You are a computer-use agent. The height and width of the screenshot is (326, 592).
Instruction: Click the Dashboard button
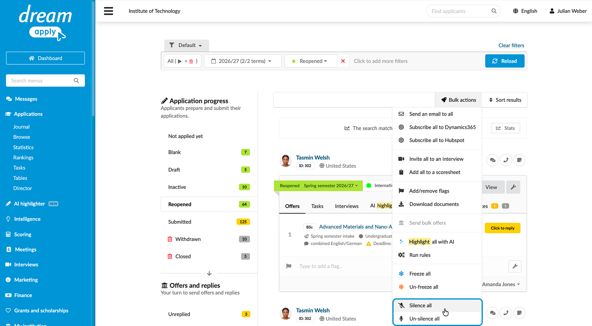coord(45,58)
